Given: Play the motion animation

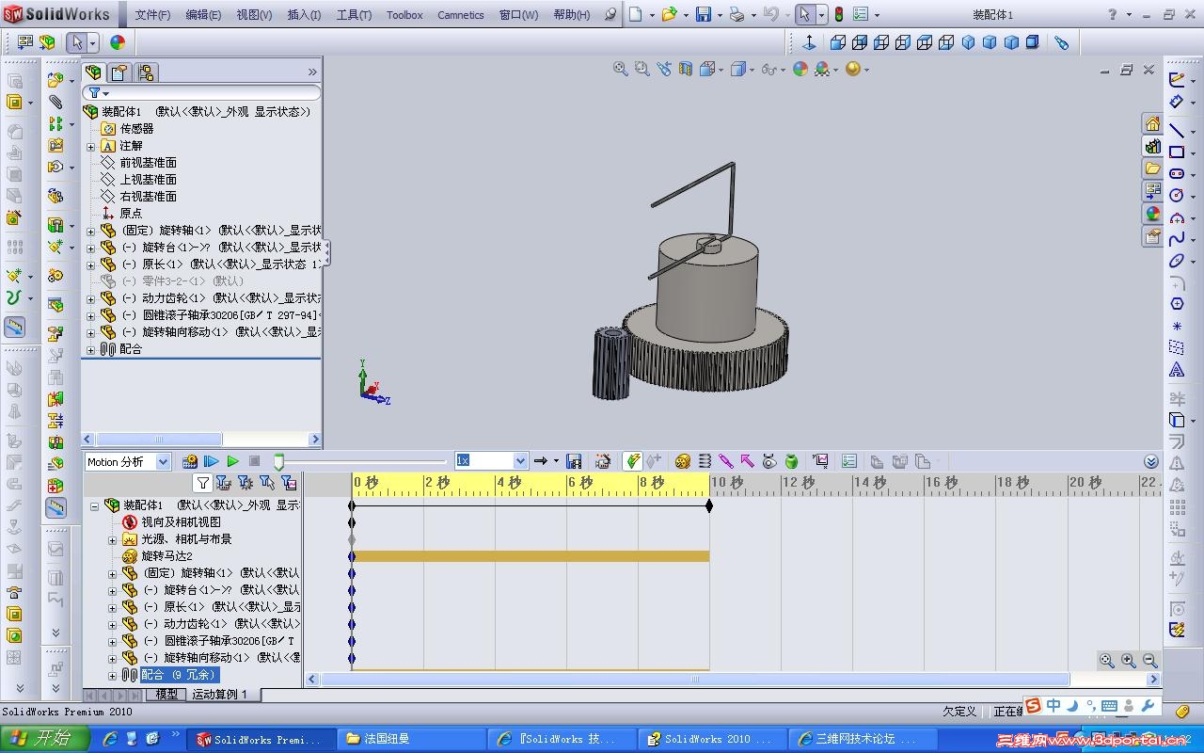Looking at the screenshot, I should click(232, 461).
